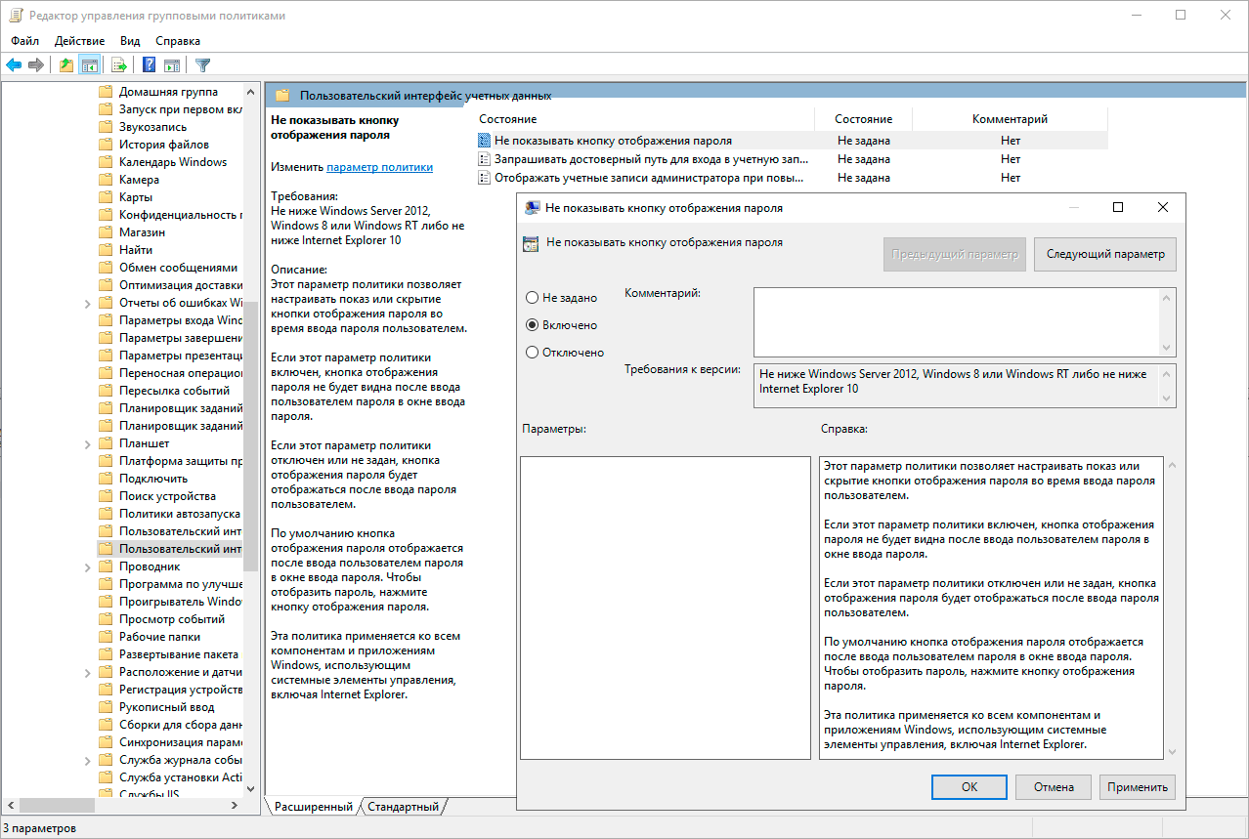Choose the 'Включено' radio option
This screenshot has width=1249, height=839.
pyautogui.click(x=532, y=325)
